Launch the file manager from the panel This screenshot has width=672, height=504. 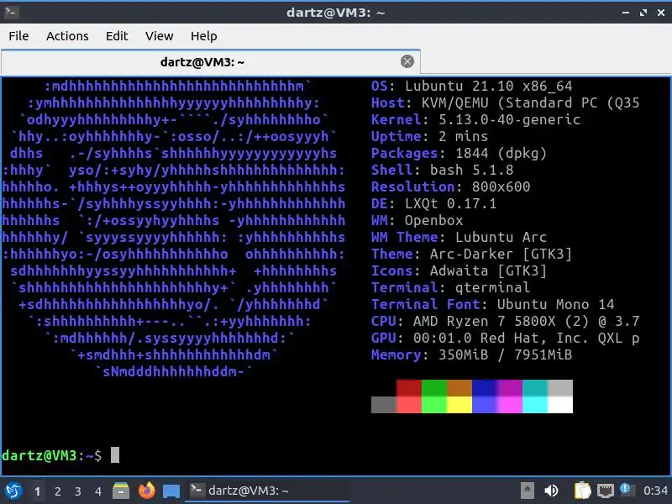point(121,491)
